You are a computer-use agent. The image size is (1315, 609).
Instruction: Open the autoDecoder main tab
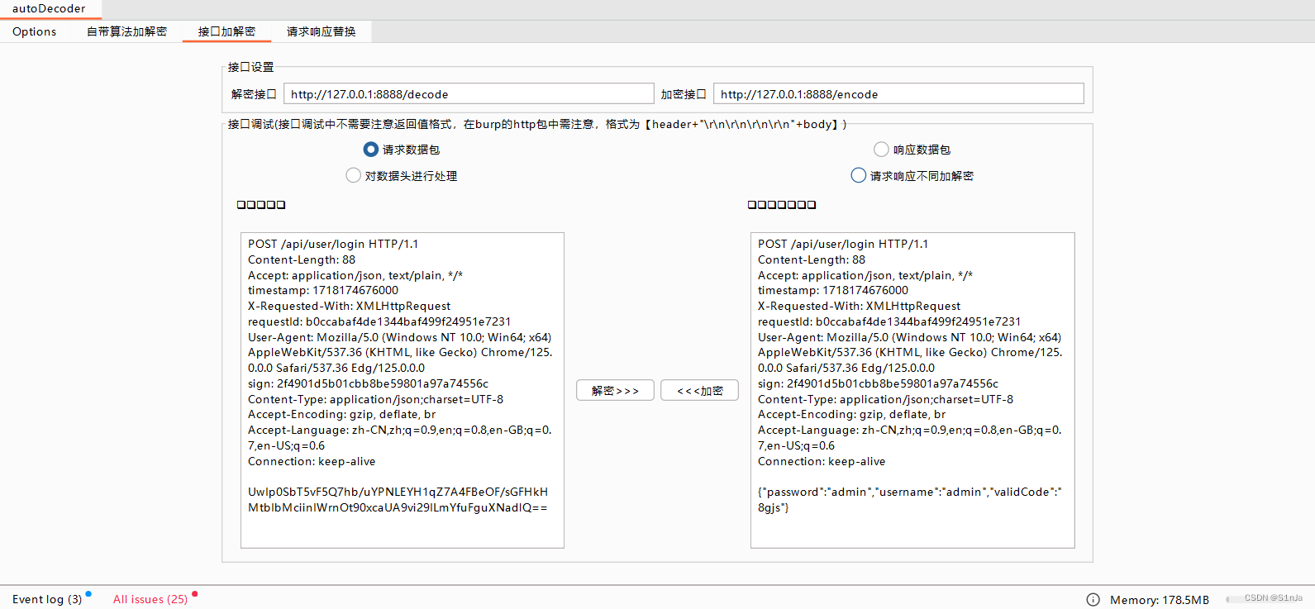49,9
